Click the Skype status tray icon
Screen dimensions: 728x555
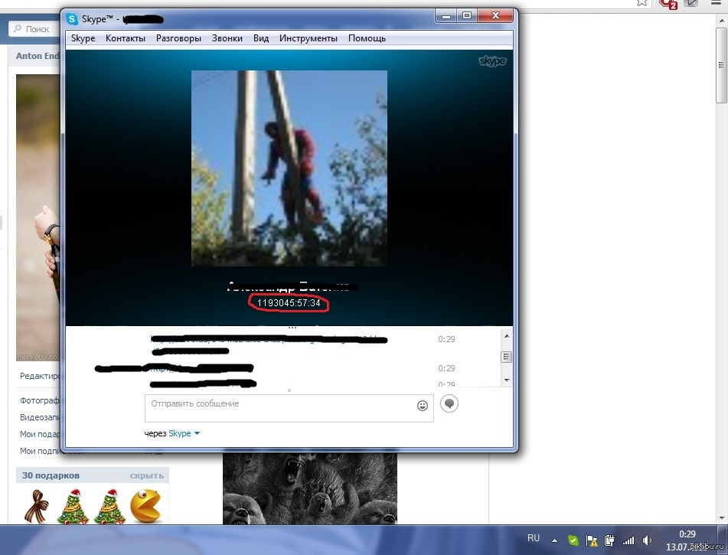click(x=572, y=539)
